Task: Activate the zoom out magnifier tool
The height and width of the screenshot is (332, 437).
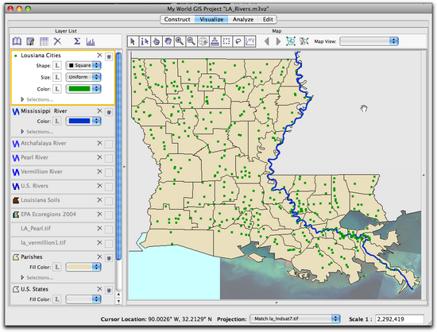Action: [x=191, y=41]
